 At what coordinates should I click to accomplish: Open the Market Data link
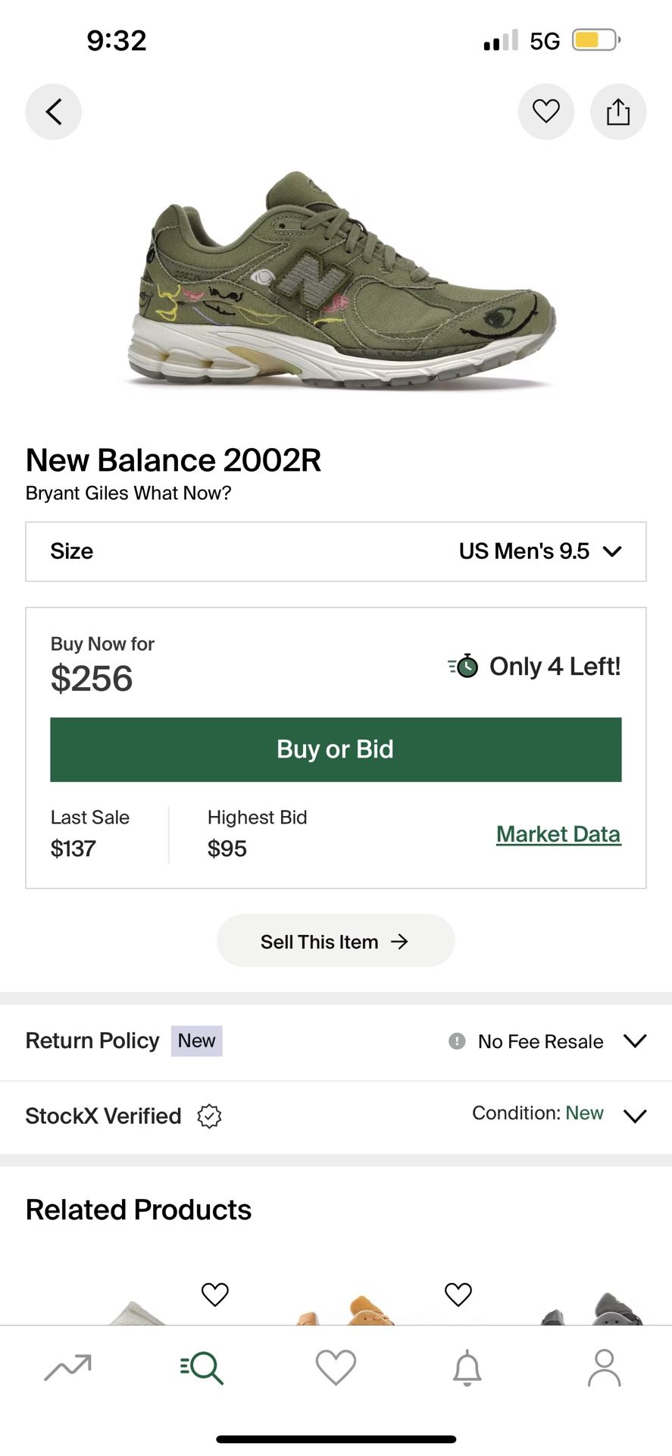pos(558,834)
